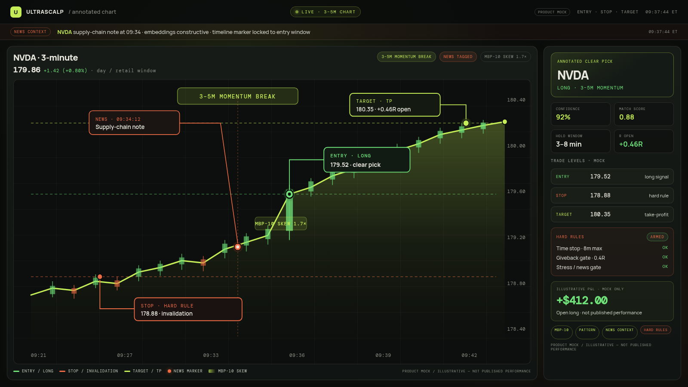Select the ENTRY 179.52 trade level row
This screenshot has height=387, width=688.
(612, 177)
